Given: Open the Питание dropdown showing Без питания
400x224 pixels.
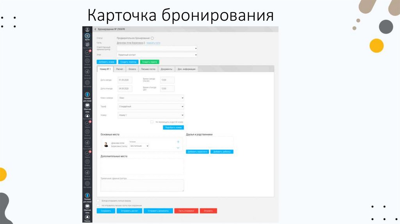Looking at the screenshot, I should 139,146.
